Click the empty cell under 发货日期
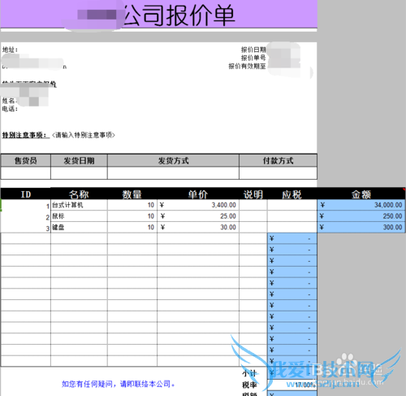This screenshot has width=406, height=396. pyautogui.click(x=79, y=173)
